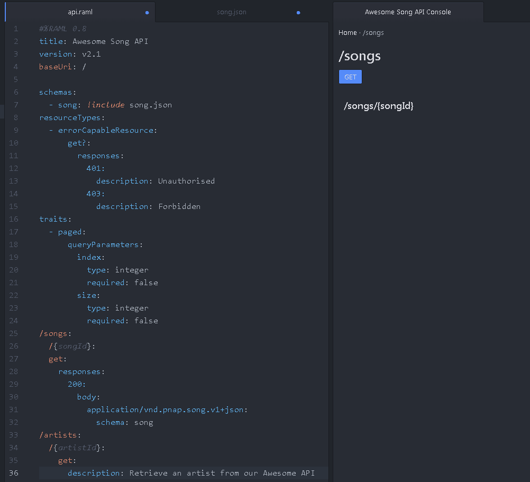Screen dimensions: 530x482
Task: Click '- paged:' on line 17
Action: point(67,232)
